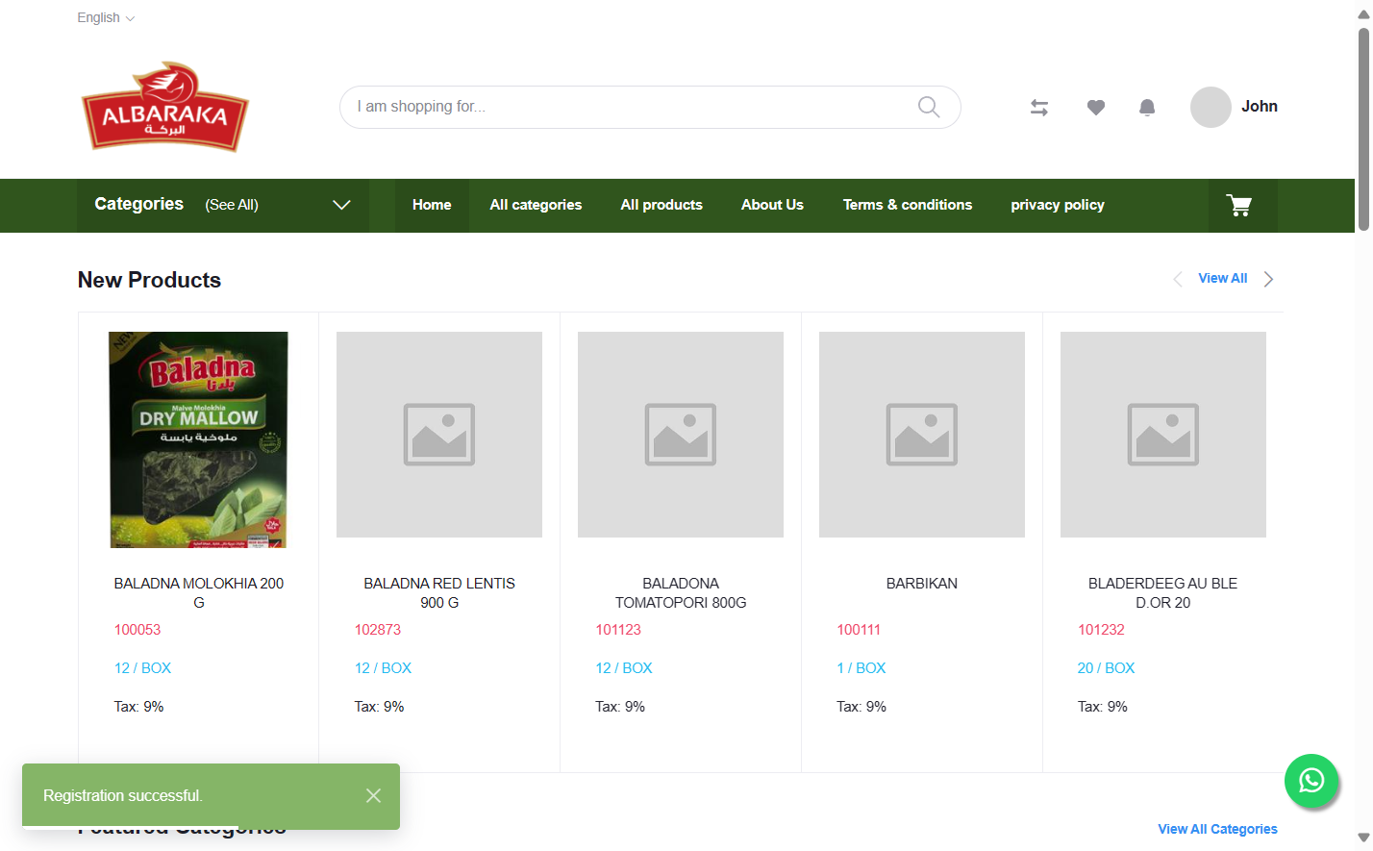The width and height of the screenshot is (1373, 851).
Task: Open the privacy policy page
Action: pos(1058,205)
